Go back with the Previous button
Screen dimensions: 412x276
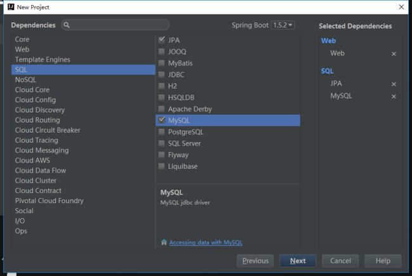[x=255, y=261]
